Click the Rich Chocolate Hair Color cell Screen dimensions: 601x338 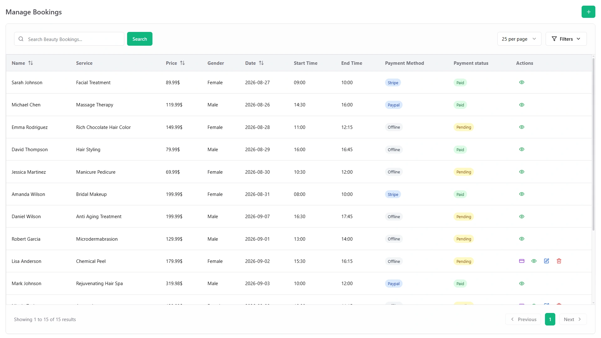103,127
